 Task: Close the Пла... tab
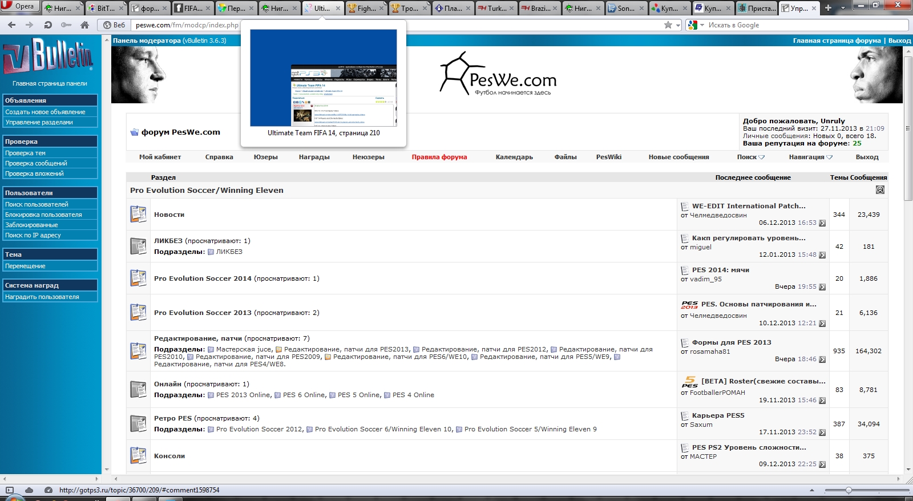pyautogui.click(x=468, y=9)
